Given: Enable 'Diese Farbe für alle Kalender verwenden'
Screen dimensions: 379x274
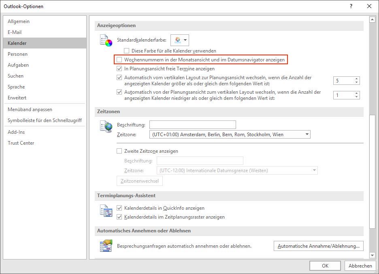Looking at the screenshot, I should click(x=126, y=51).
